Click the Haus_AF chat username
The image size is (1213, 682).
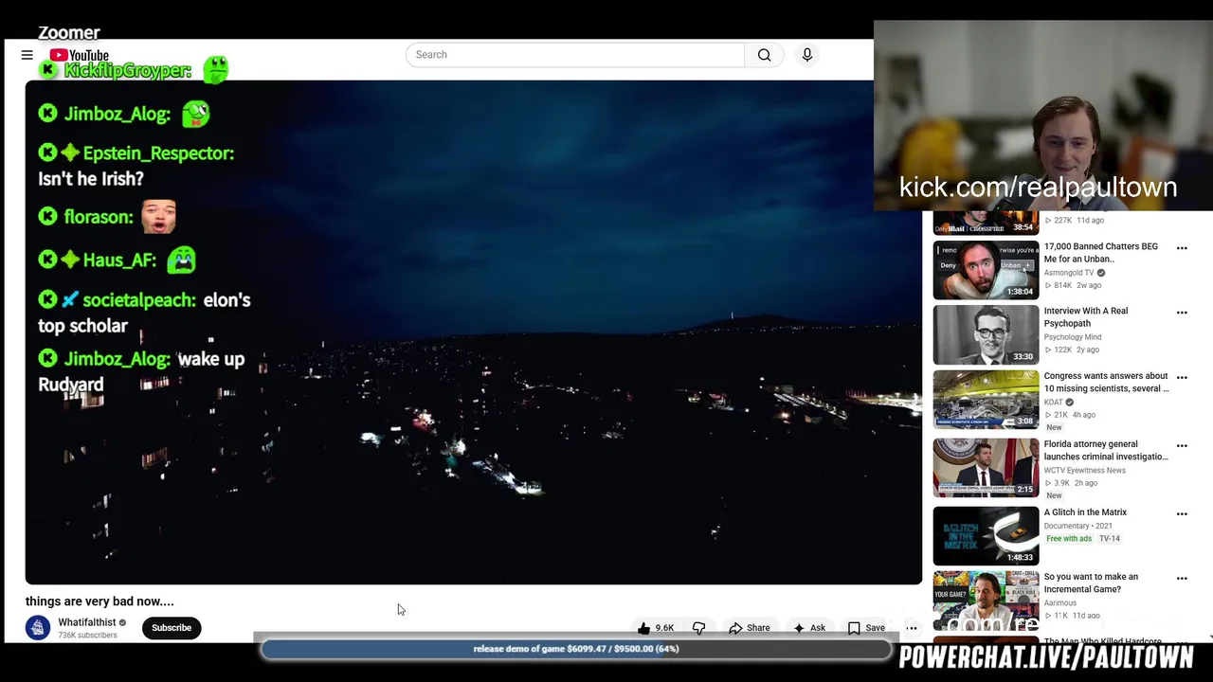pyautogui.click(x=119, y=260)
